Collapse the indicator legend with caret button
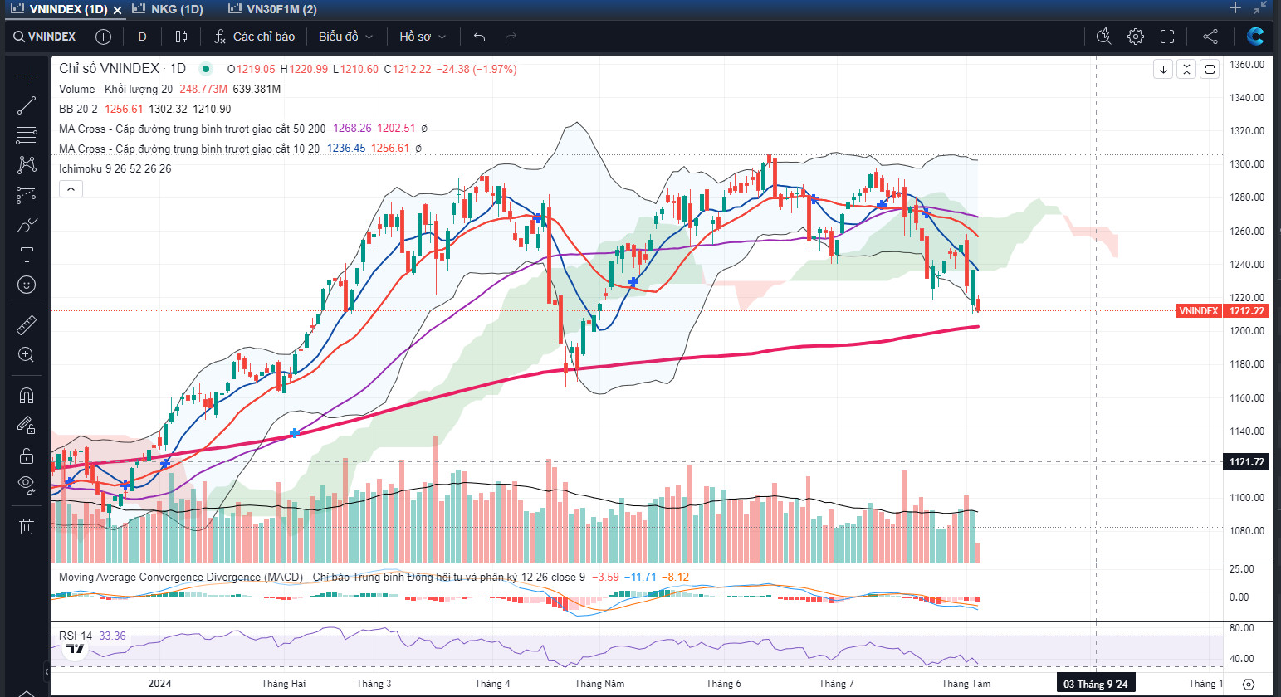 (x=71, y=189)
